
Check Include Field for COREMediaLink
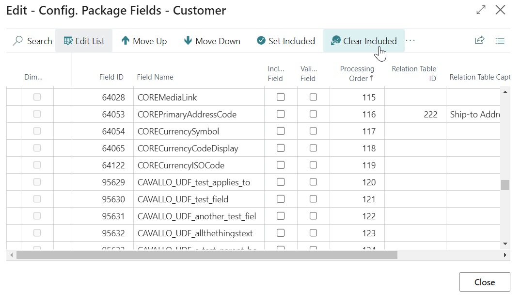coord(281,97)
